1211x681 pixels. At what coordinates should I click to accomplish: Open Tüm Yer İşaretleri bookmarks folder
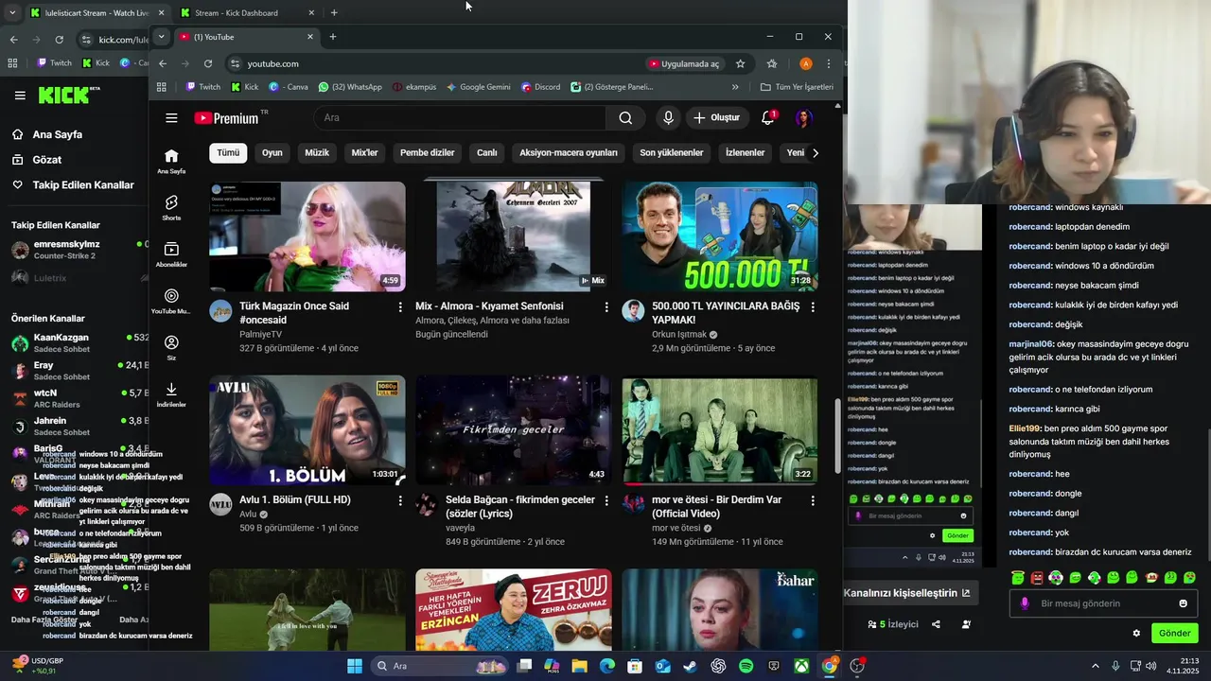tap(797, 87)
